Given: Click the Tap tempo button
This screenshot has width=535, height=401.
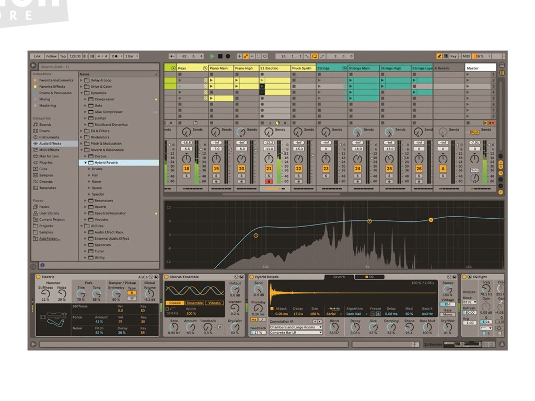Looking at the screenshot, I should coord(63,56).
